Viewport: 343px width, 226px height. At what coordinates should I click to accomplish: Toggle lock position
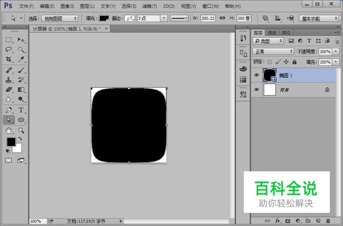tap(286, 62)
